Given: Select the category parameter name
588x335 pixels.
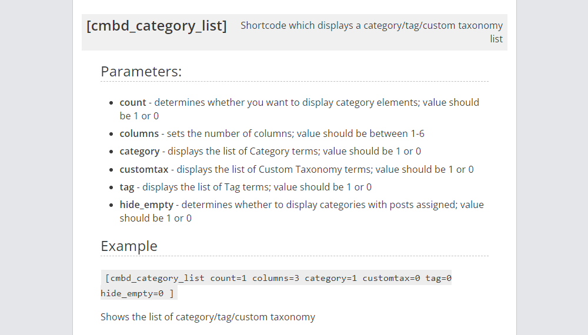Looking at the screenshot, I should click(x=139, y=152).
